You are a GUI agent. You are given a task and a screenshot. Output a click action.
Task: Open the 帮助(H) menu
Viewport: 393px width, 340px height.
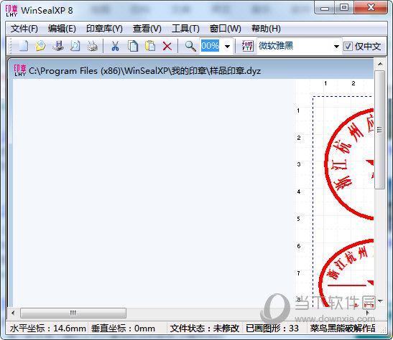[266, 29]
